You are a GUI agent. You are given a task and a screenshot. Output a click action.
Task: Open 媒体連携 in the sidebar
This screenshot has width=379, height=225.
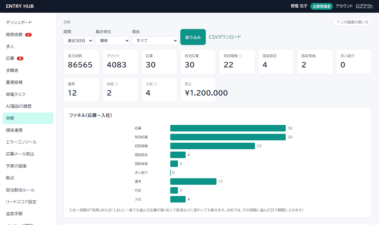pos(28,130)
